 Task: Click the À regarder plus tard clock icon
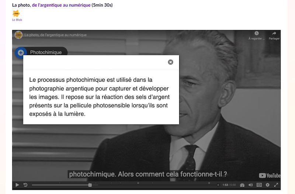tap(257, 35)
